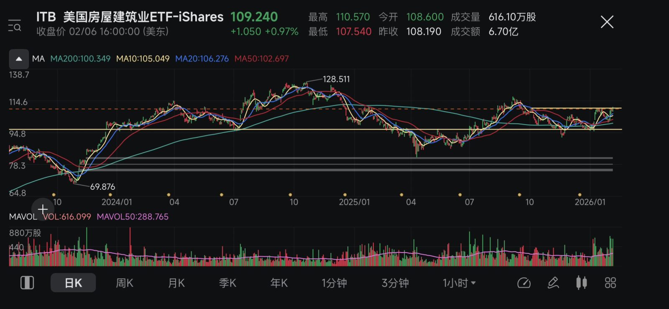Tap the 昨收 108.190 value
Image resolution: width=669 pixels, height=309 pixels.
click(424, 31)
